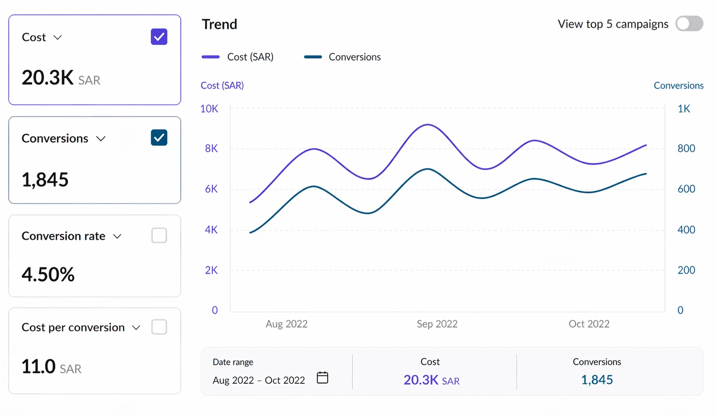Click the Trend chart heading

[219, 24]
